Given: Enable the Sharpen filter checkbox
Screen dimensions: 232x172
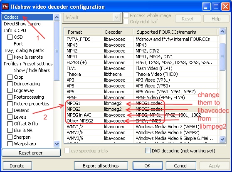Looking at the screenshot, I should click(x=10, y=137).
